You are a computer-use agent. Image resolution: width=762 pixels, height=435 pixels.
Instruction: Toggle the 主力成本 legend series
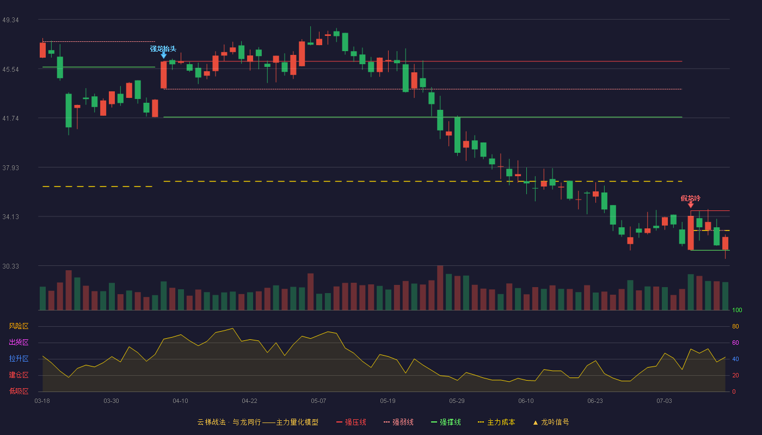point(496,422)
